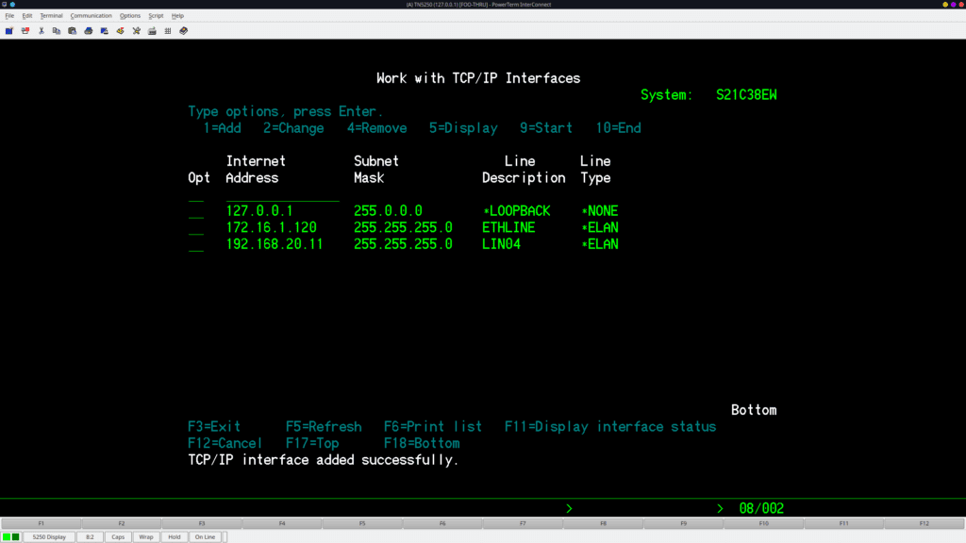
Task: Click the blank Internet Address entry field
Action: click(x=282, y=194)
